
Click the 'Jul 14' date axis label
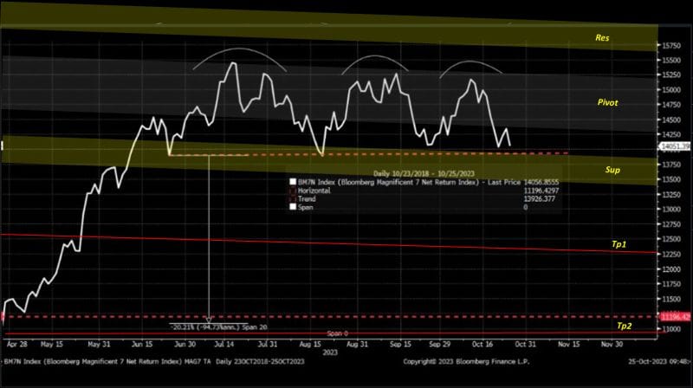tap(224, 344)
